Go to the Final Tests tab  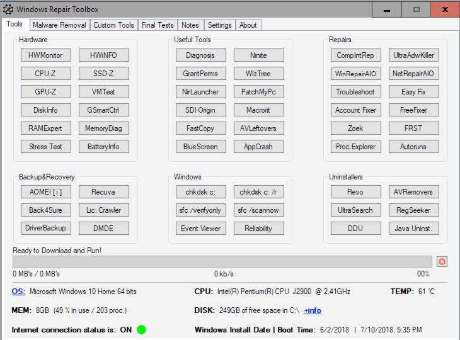click(x=158, y=25)
